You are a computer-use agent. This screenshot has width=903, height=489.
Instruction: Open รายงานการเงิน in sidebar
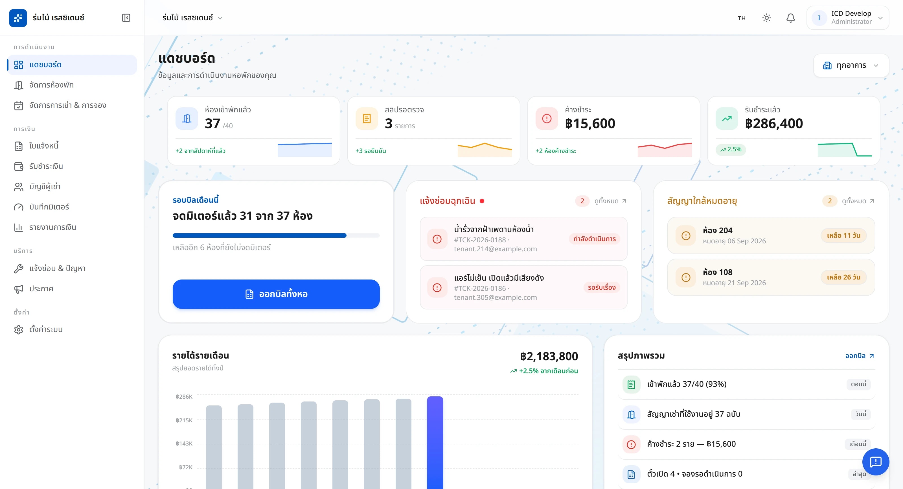[72, 227]
